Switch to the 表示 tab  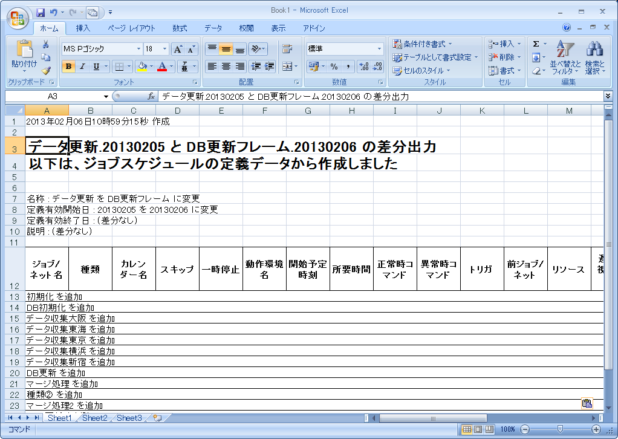(278, 28)
